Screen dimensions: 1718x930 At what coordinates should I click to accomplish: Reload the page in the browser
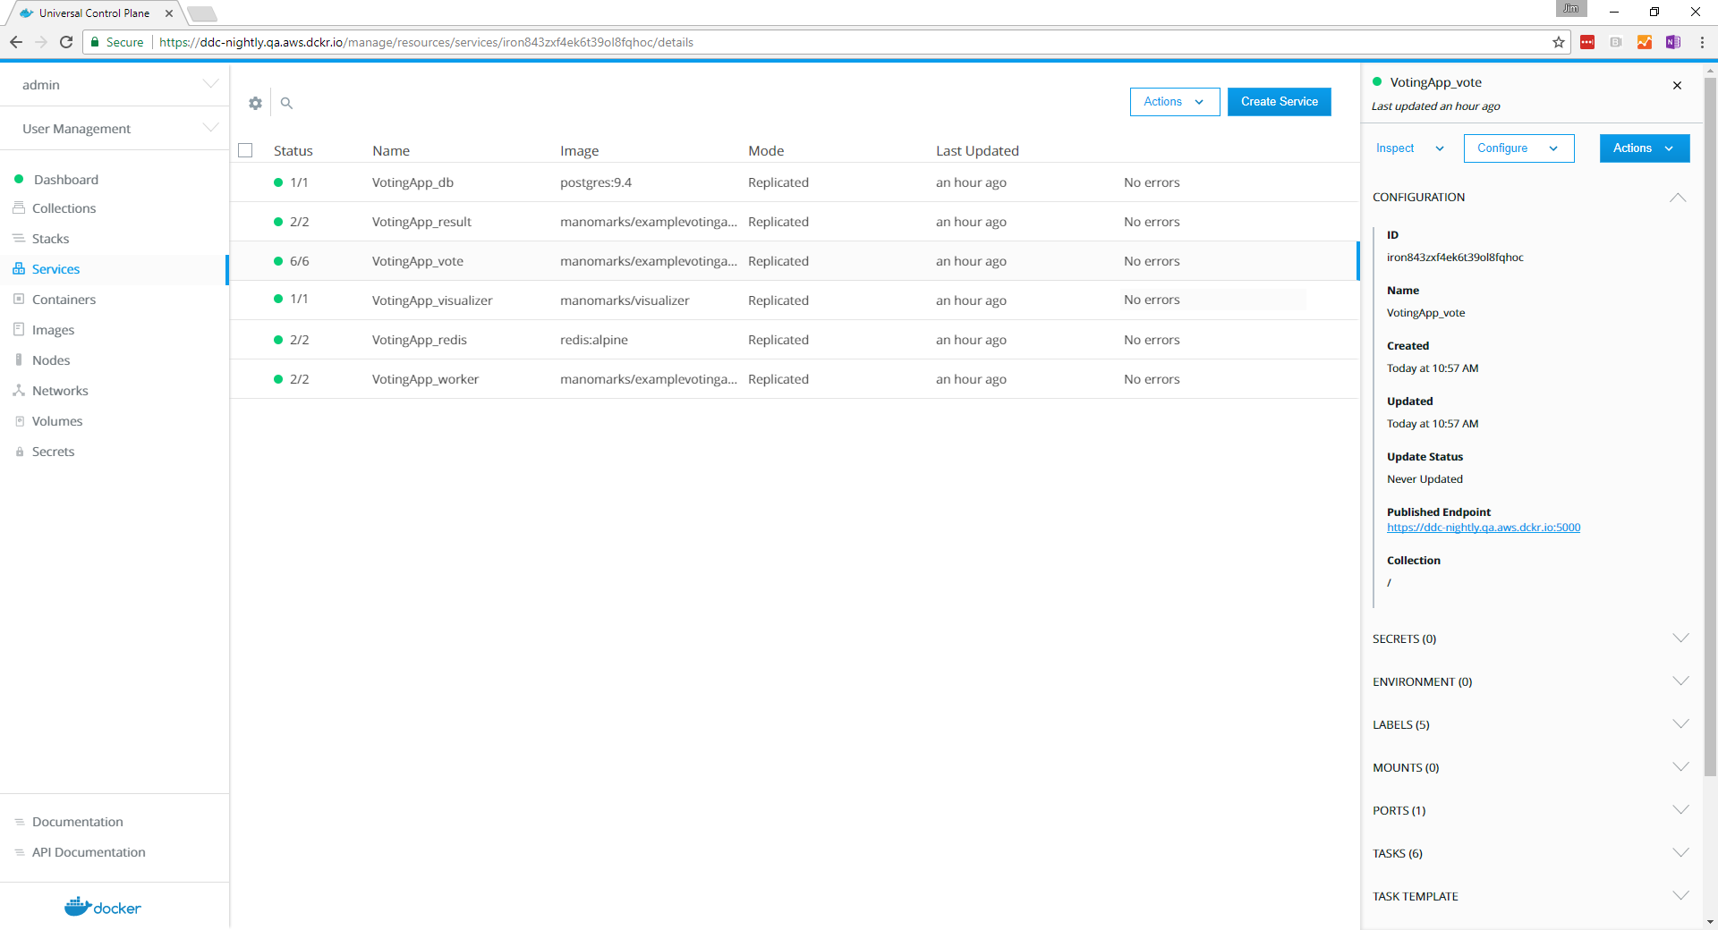(x=66, y=42)
